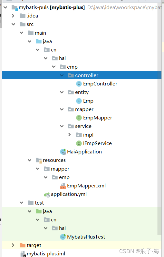Viewport: 164px width, 257px height.
Task: Click the green java test root icon
Action: click(x=39, y=211)
